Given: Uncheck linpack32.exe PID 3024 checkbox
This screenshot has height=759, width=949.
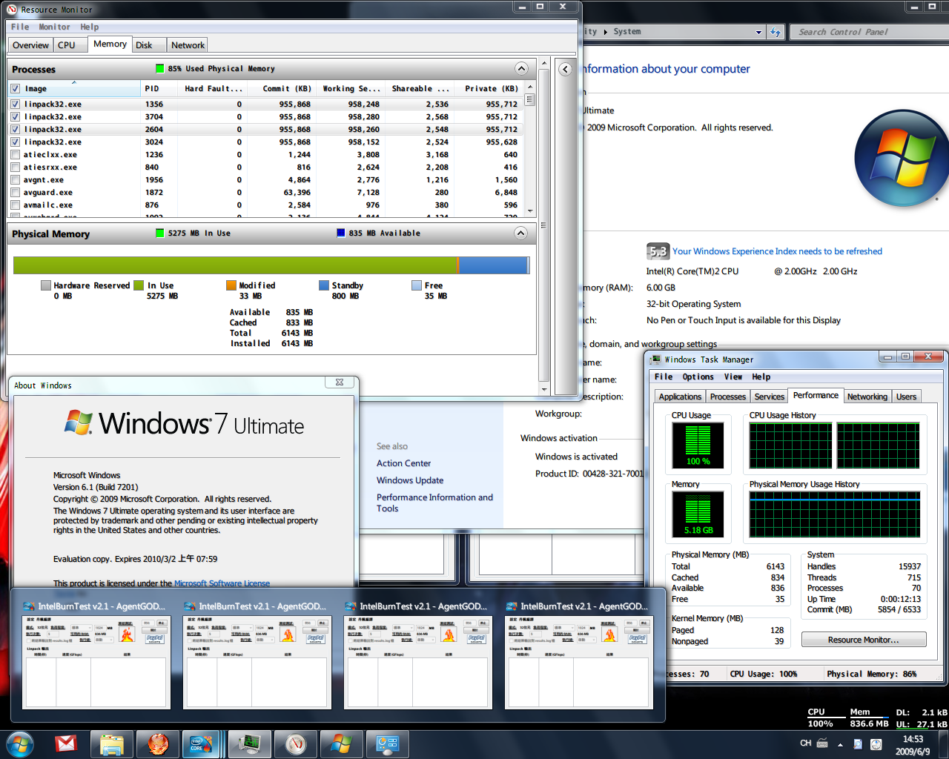Looking at the screenshot, I should pos(15,142).
